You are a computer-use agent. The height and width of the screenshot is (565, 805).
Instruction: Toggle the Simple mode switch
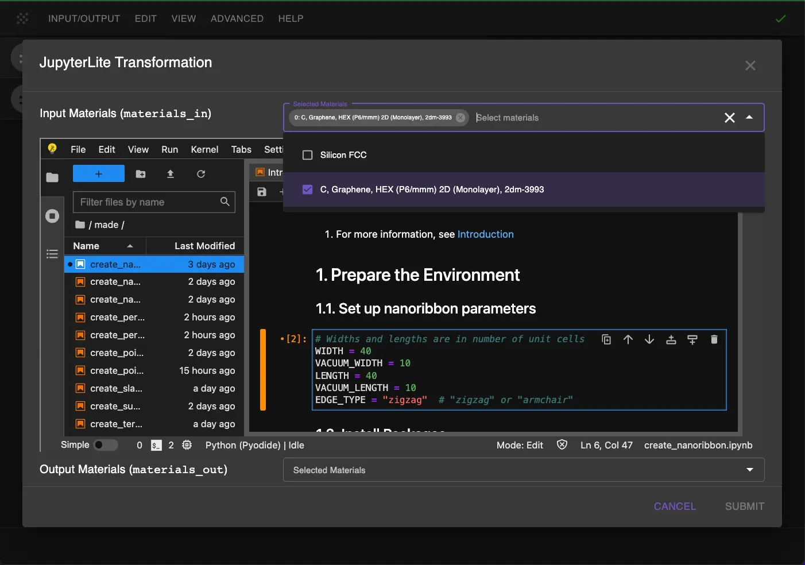[106, 445]
